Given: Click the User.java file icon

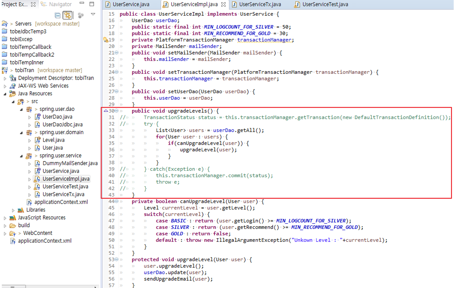Looking at the screenshot, I should point(37,148).
